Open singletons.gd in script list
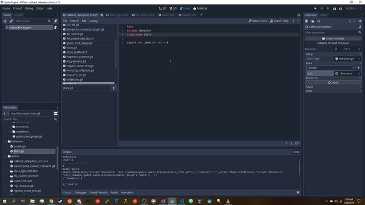 tap(75, 80)
